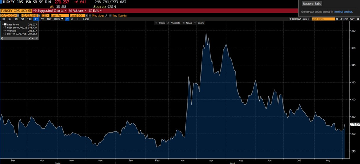Screen dimensions: 360x164
Task: Click the Add Data input field
Action: click(323, 19)
